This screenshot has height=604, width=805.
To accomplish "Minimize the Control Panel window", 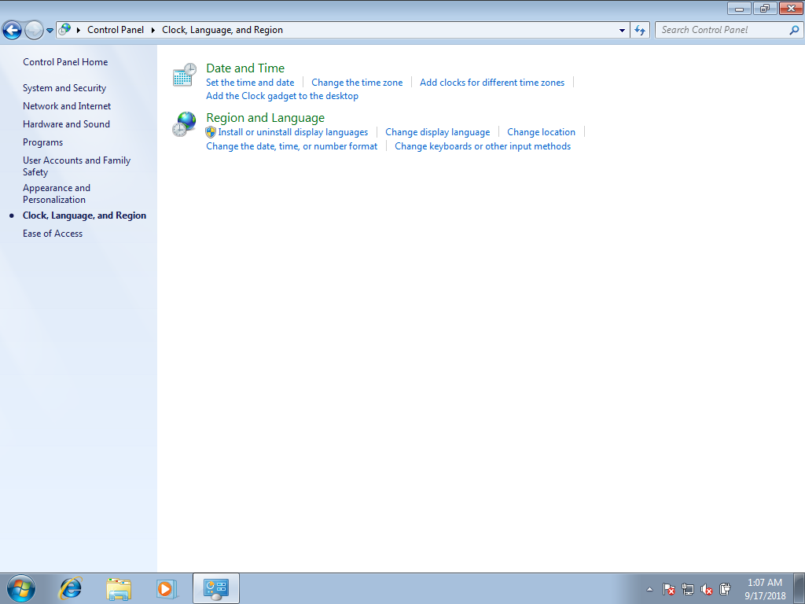I will (x=739, y=8).
